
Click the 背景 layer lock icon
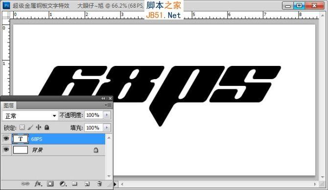point(96,150)
